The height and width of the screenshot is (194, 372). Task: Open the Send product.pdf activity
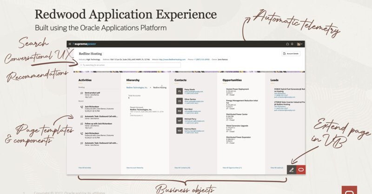click(92, 93)
